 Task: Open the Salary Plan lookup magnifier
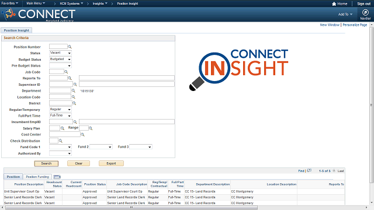click(63, 128)
